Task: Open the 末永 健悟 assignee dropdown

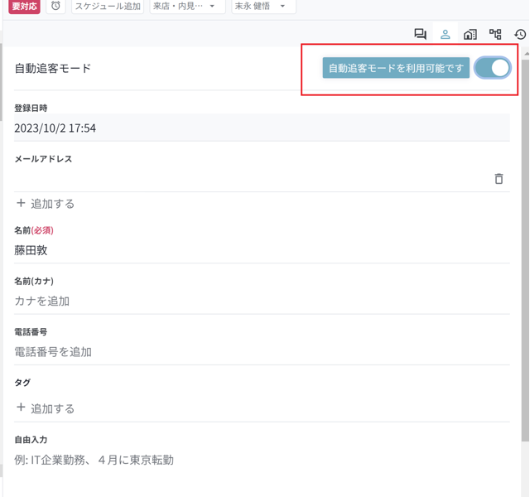Action: [263, 6]
